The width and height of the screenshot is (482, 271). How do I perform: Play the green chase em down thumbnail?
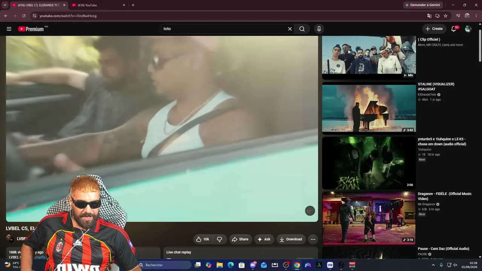coord(369,163)
